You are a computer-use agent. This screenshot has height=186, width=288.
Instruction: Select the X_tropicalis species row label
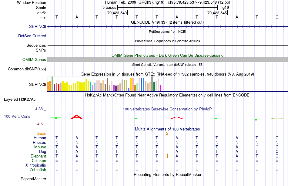tap(36, 165)
